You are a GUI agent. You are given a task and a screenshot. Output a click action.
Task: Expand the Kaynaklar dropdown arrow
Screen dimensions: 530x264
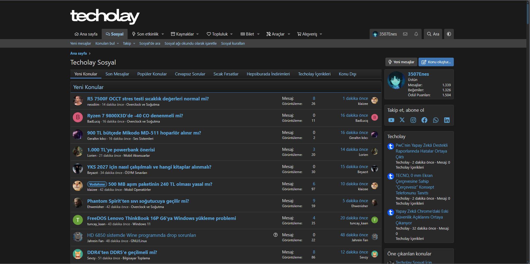198,34
